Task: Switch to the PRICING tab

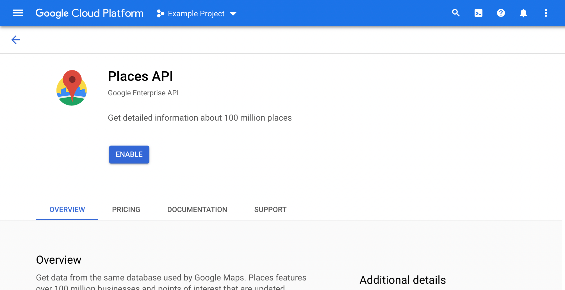Action: [x=126, y=210]
